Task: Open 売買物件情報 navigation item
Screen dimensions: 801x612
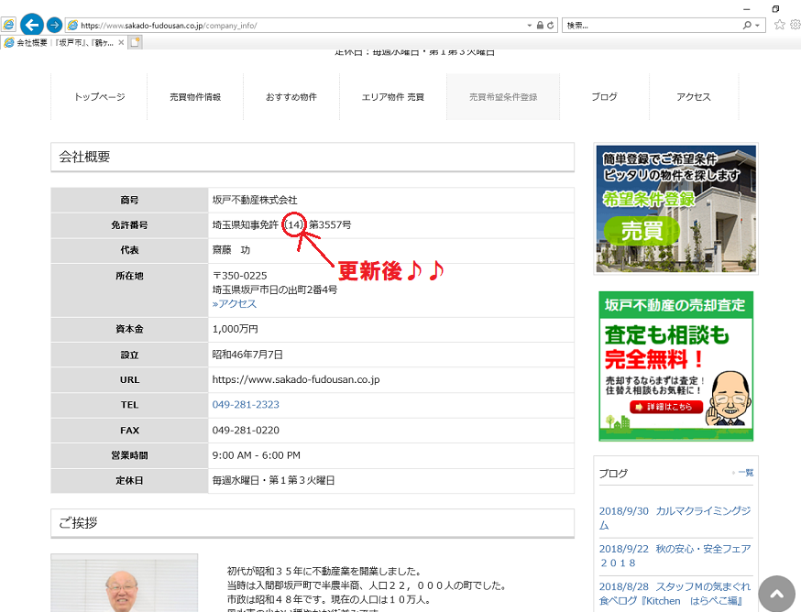Action: click(195, 97)
